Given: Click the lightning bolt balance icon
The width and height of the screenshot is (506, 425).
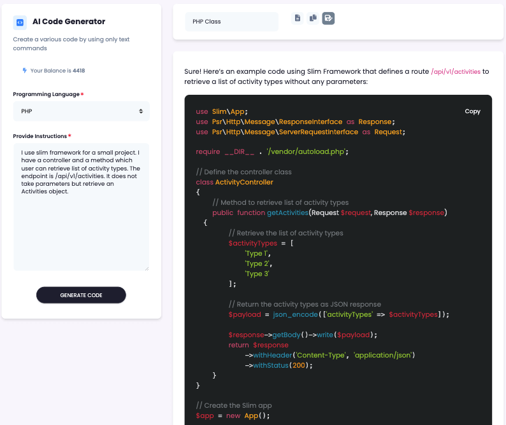Looking at the screenshot, I should (24, 71).
